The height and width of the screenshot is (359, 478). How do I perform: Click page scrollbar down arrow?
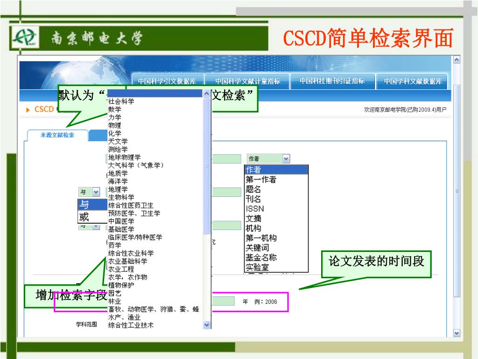point(457,333)
